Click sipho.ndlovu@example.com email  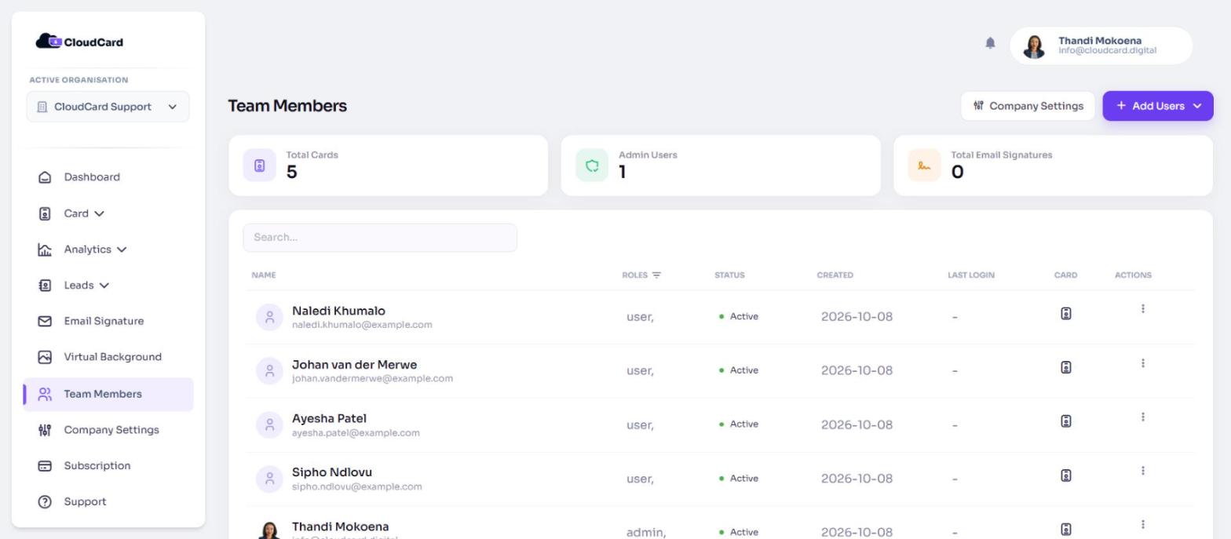[356, 487]
